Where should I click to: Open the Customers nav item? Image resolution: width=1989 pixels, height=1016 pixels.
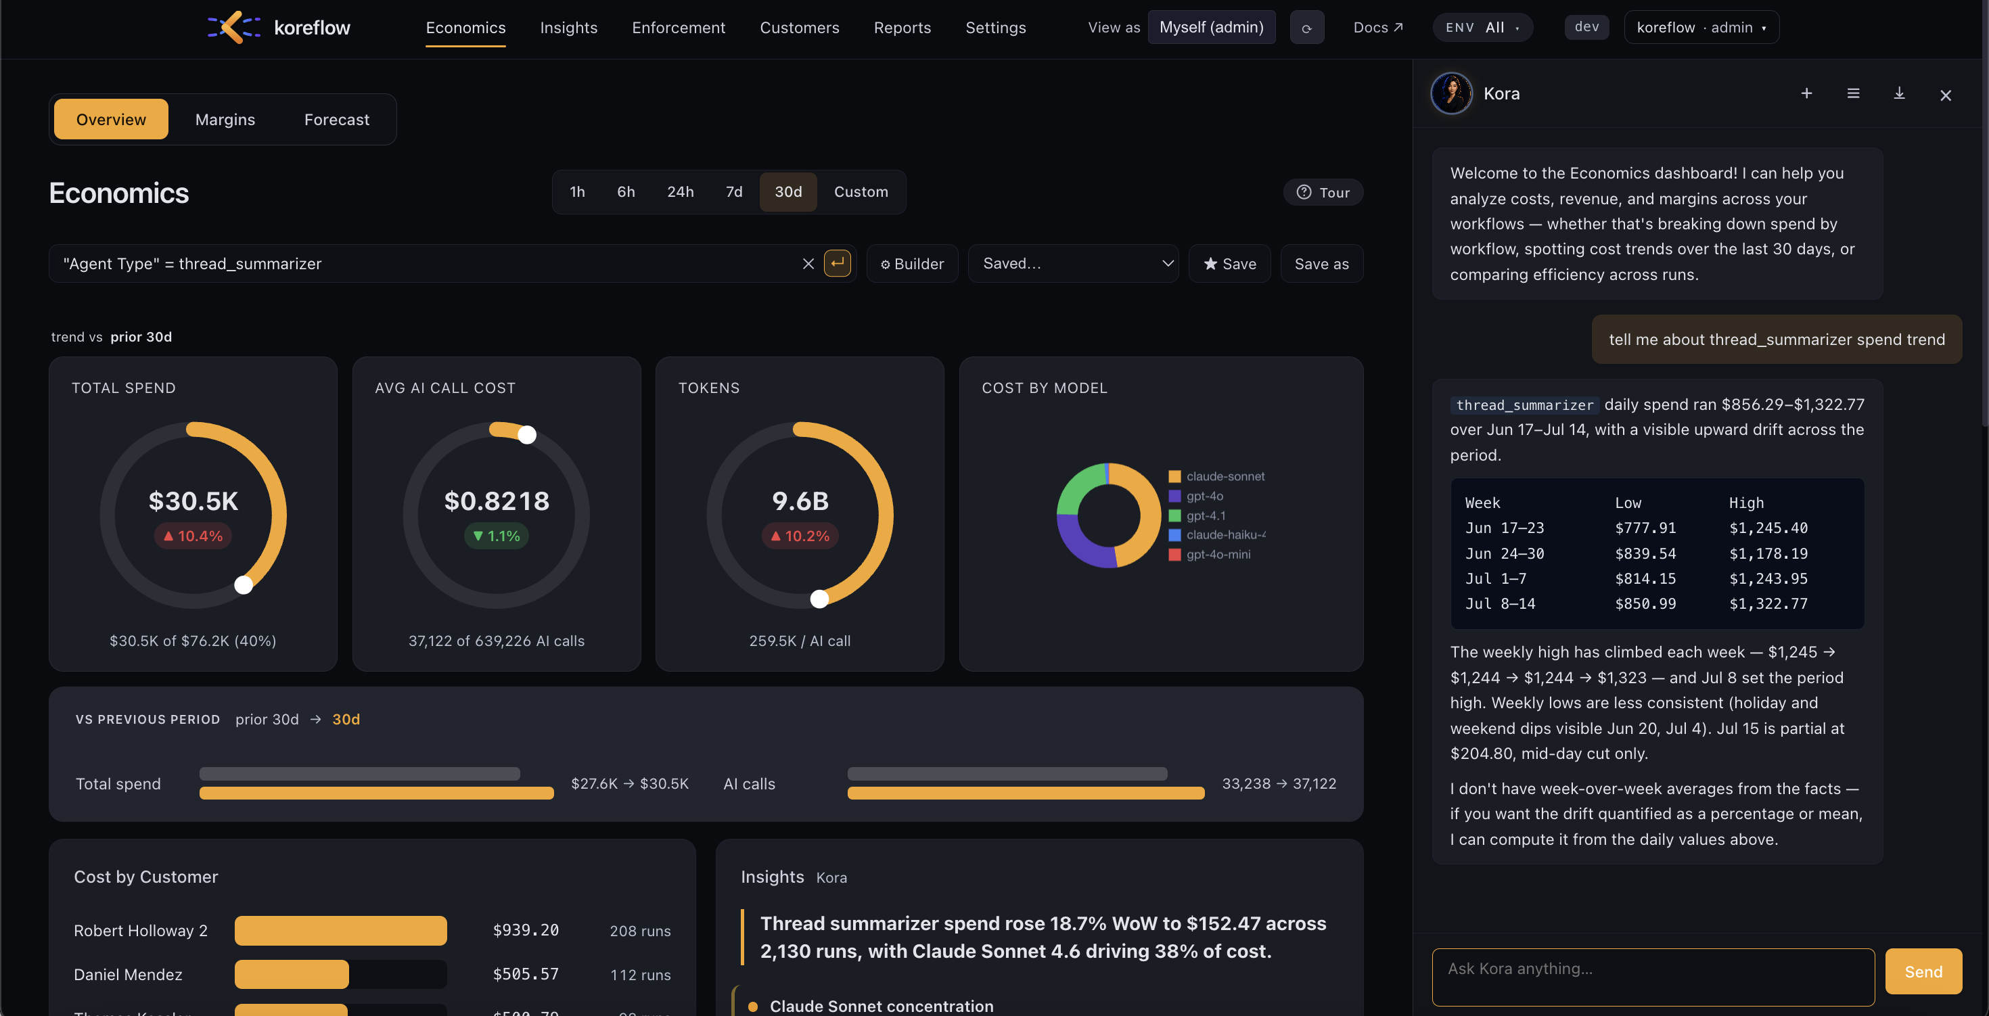[x=799, y=28]
